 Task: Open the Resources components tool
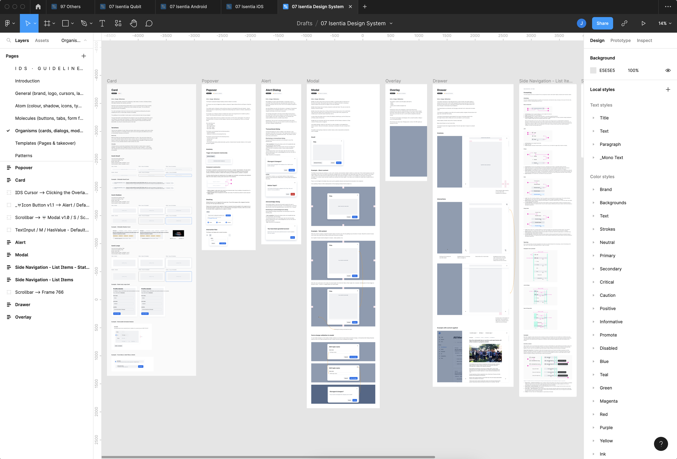tap(118, 23)
